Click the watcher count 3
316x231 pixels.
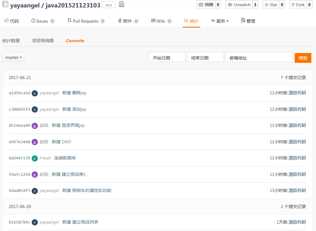pos(255,5)
